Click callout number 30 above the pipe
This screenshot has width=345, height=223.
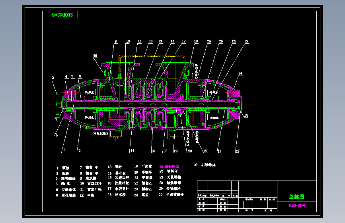[150, 41]
